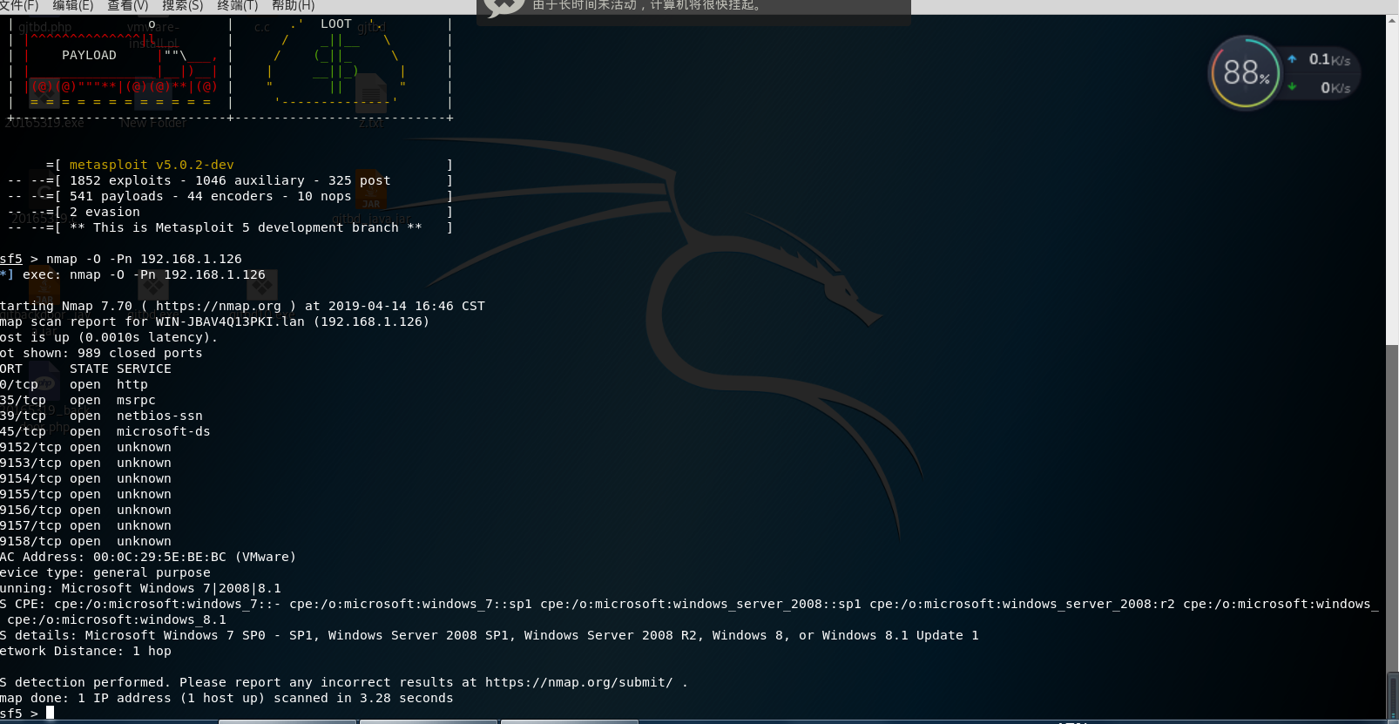Click the https://nmap.org link in the Starting Nmap line
Screen dimensions: 1399x724
(x=219, y=306)
